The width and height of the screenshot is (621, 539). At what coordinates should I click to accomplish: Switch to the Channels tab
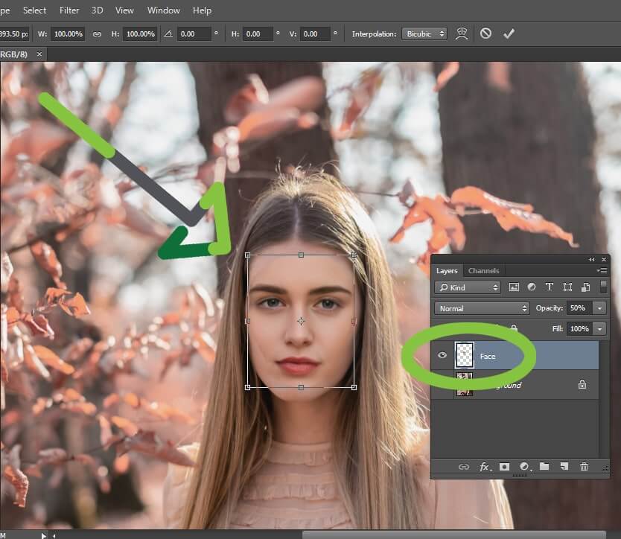coord(484,269)
